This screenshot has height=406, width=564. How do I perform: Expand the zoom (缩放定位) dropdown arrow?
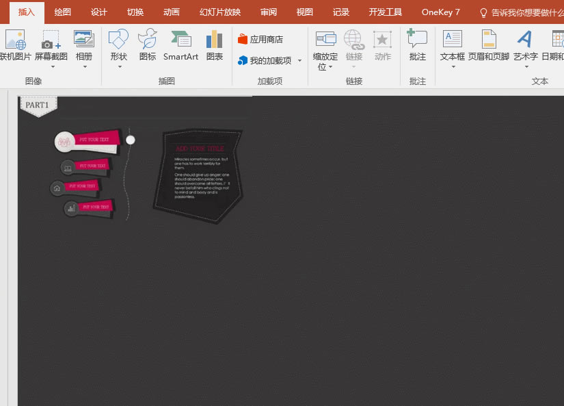(331, 67)
